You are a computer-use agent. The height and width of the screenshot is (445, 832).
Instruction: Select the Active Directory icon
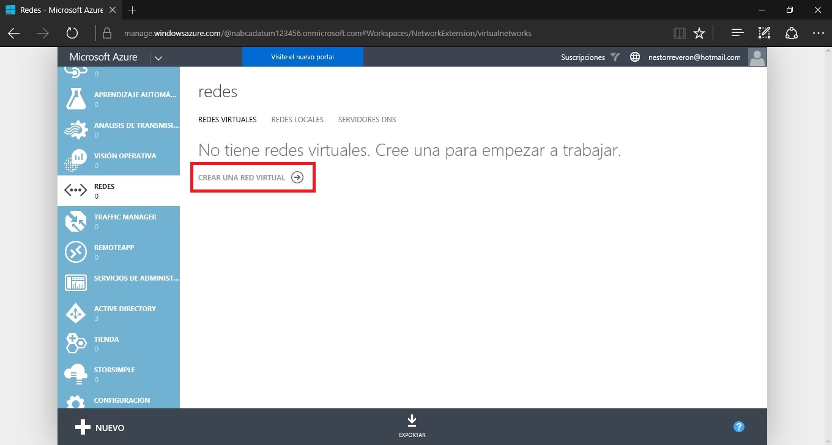pyautogui.click(x=76, y=313)
